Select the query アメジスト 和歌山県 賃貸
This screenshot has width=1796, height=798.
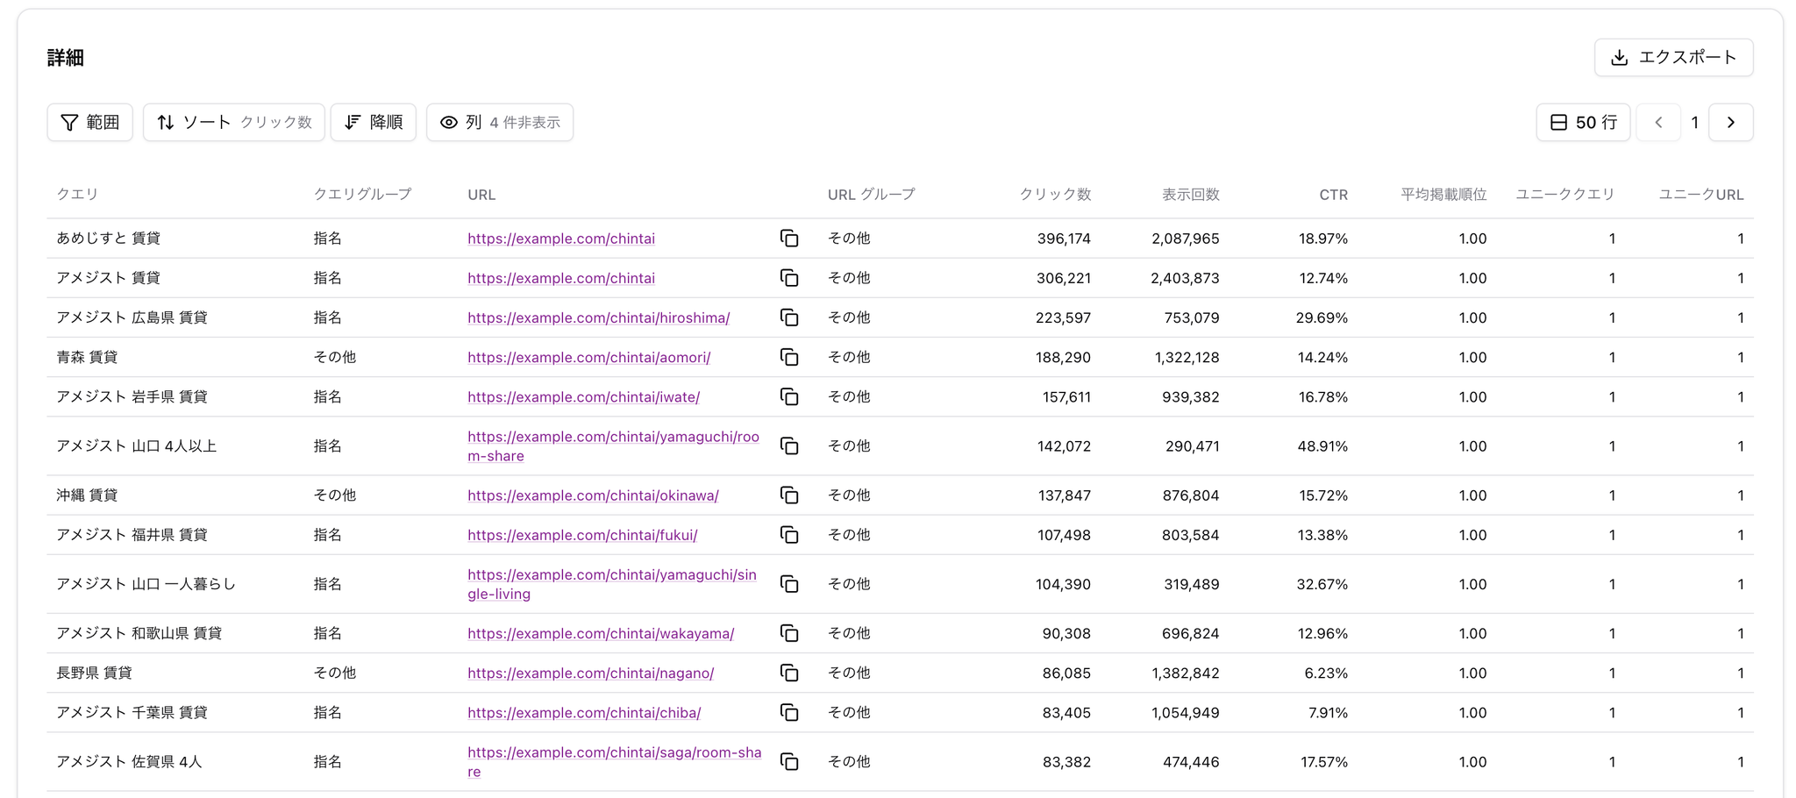[x=139, y=633]
